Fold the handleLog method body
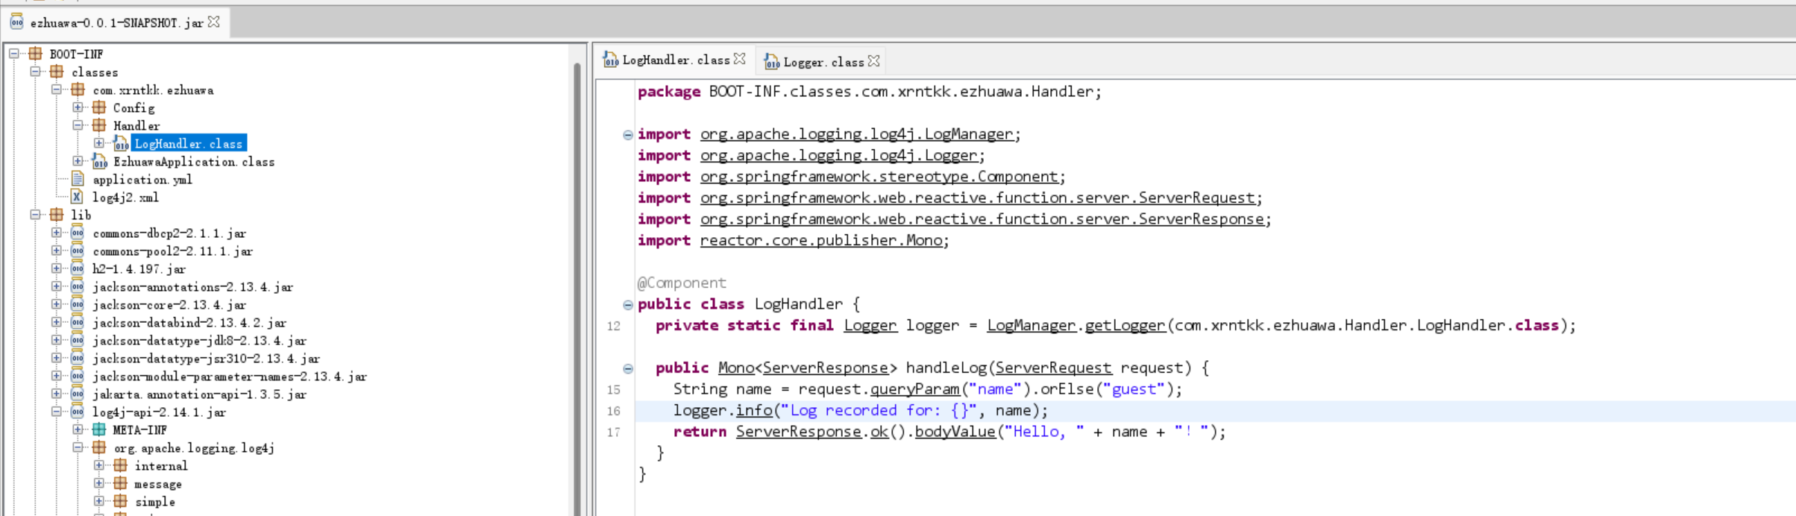Screen dimensions: 1796x516 pyautogui.click(x=628, y=368)
